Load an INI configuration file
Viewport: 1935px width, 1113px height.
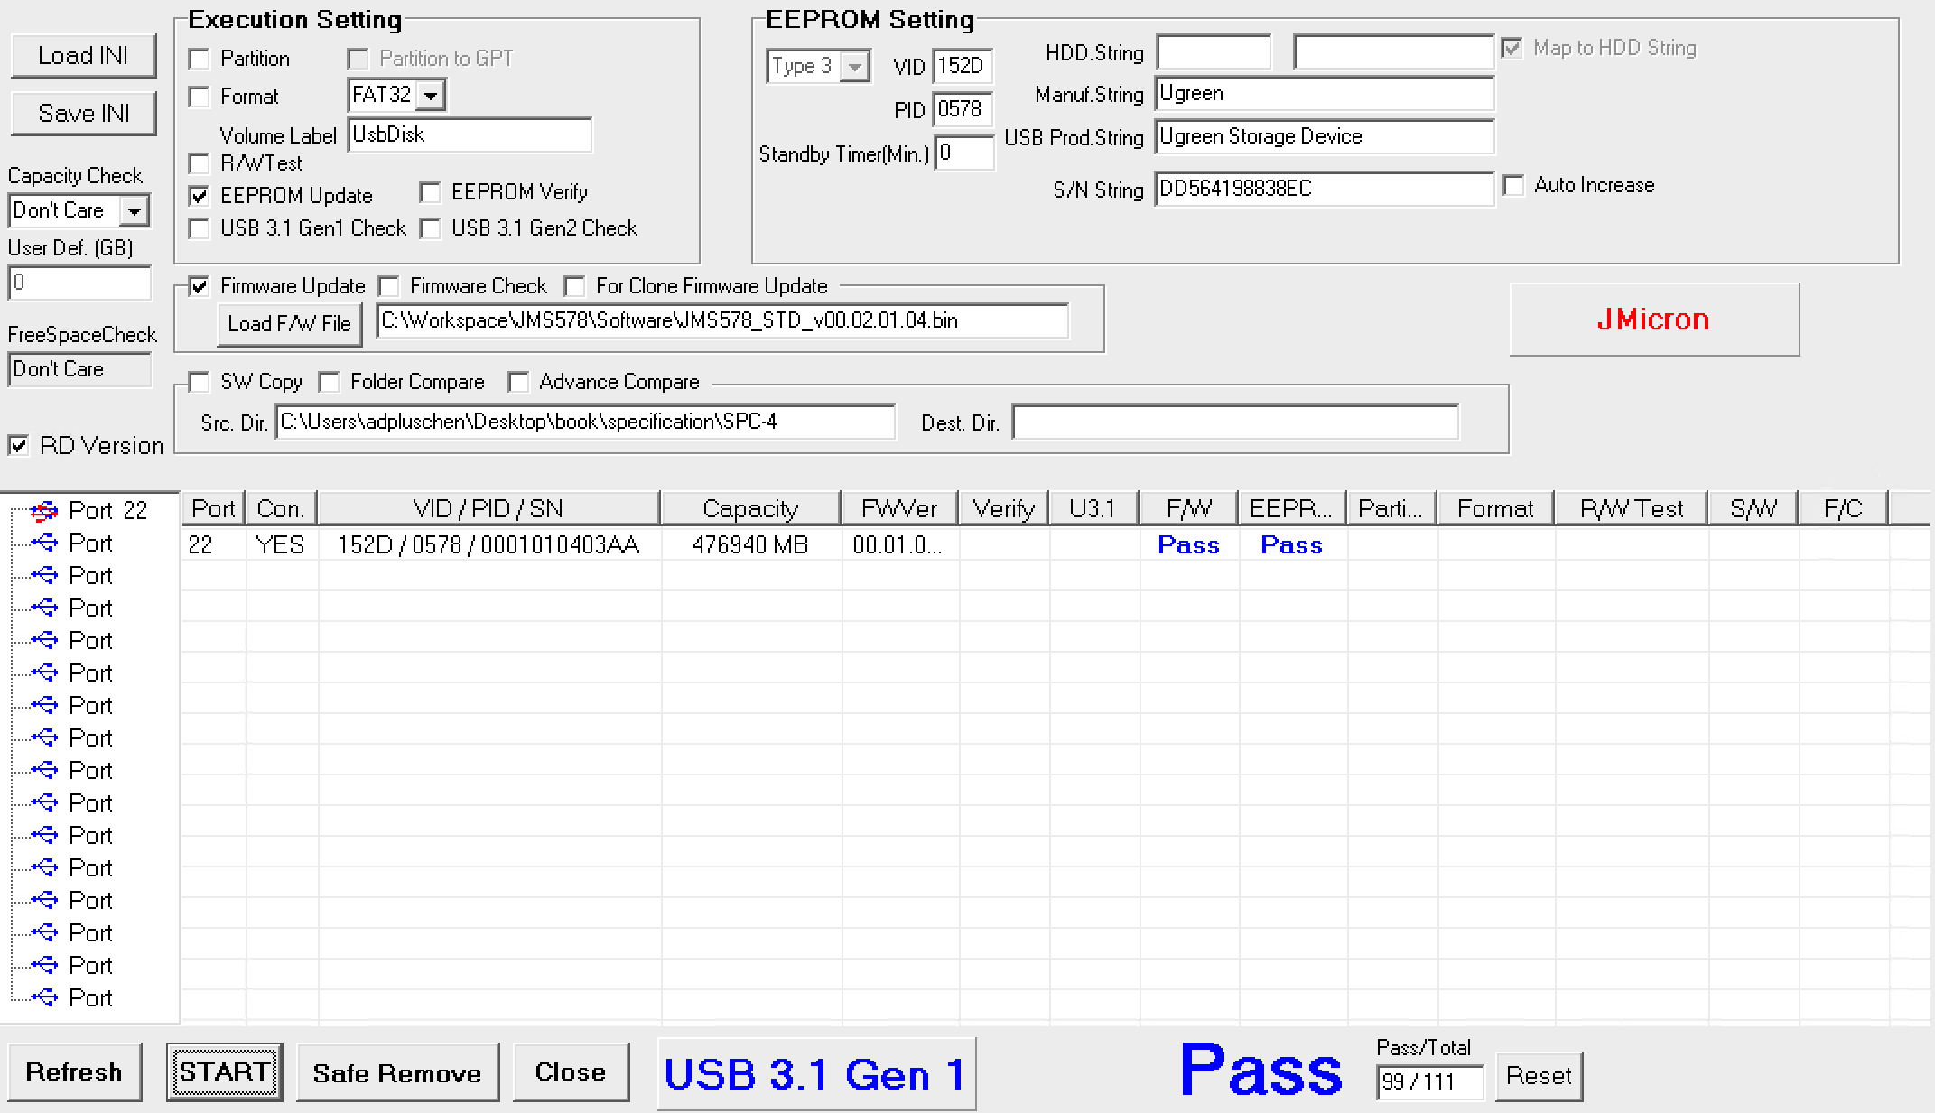pos(83,56)
